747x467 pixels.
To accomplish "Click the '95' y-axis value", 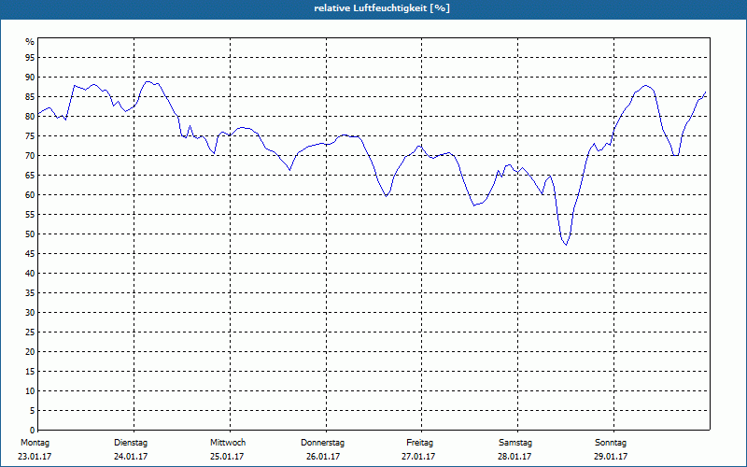I will pyautogui.click(x=30, y=58).
